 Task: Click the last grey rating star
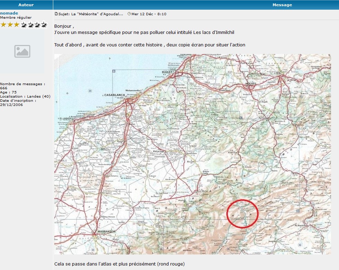click(44, 25)
